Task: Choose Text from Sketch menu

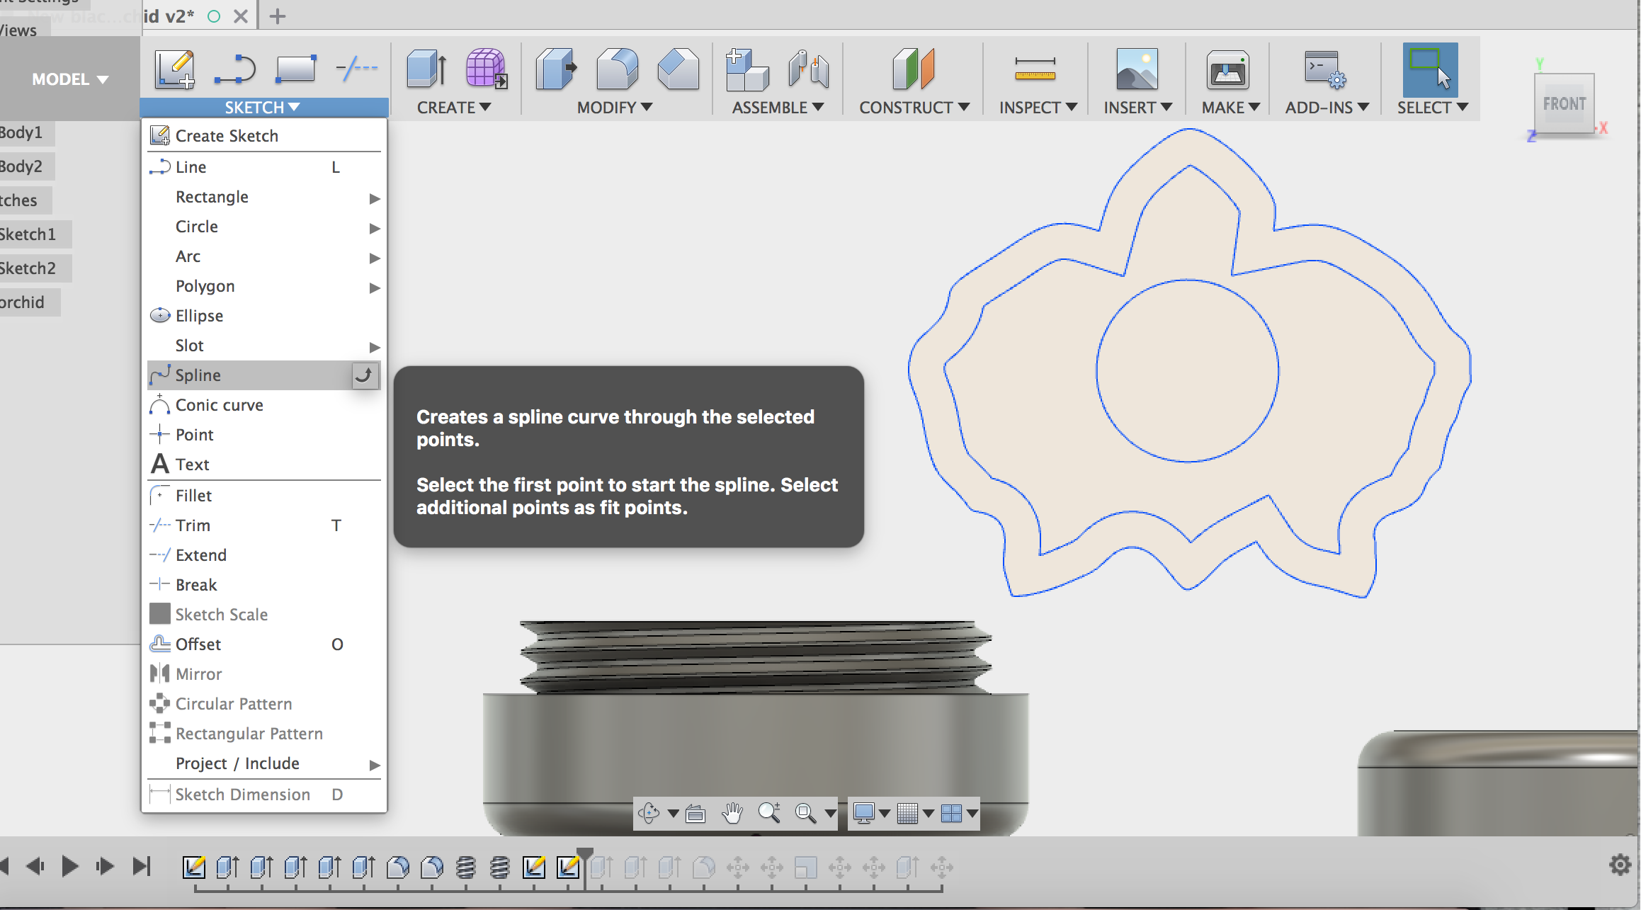Action: tap(264, 465)
